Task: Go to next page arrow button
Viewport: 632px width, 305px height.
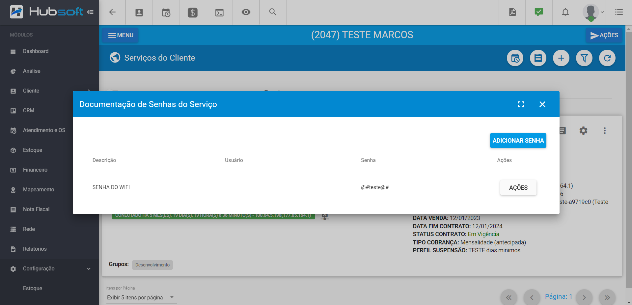Action: tap(584, 297)
